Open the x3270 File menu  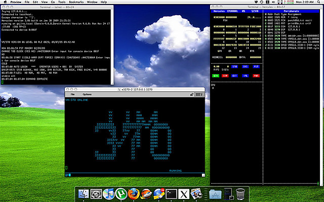tap(72, 94)
